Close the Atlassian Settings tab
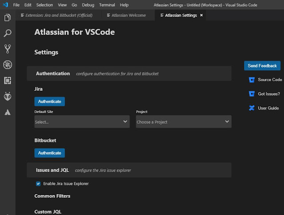284x215 pixels. pyautogui.click(x=201, y=15)
